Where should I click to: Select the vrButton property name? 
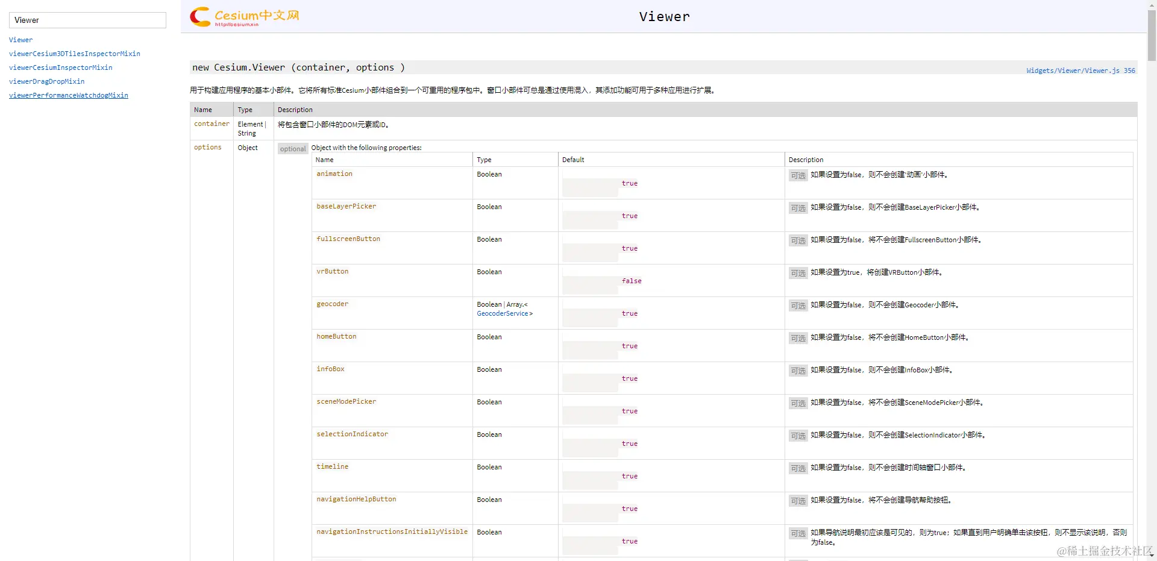coord(333,271)
